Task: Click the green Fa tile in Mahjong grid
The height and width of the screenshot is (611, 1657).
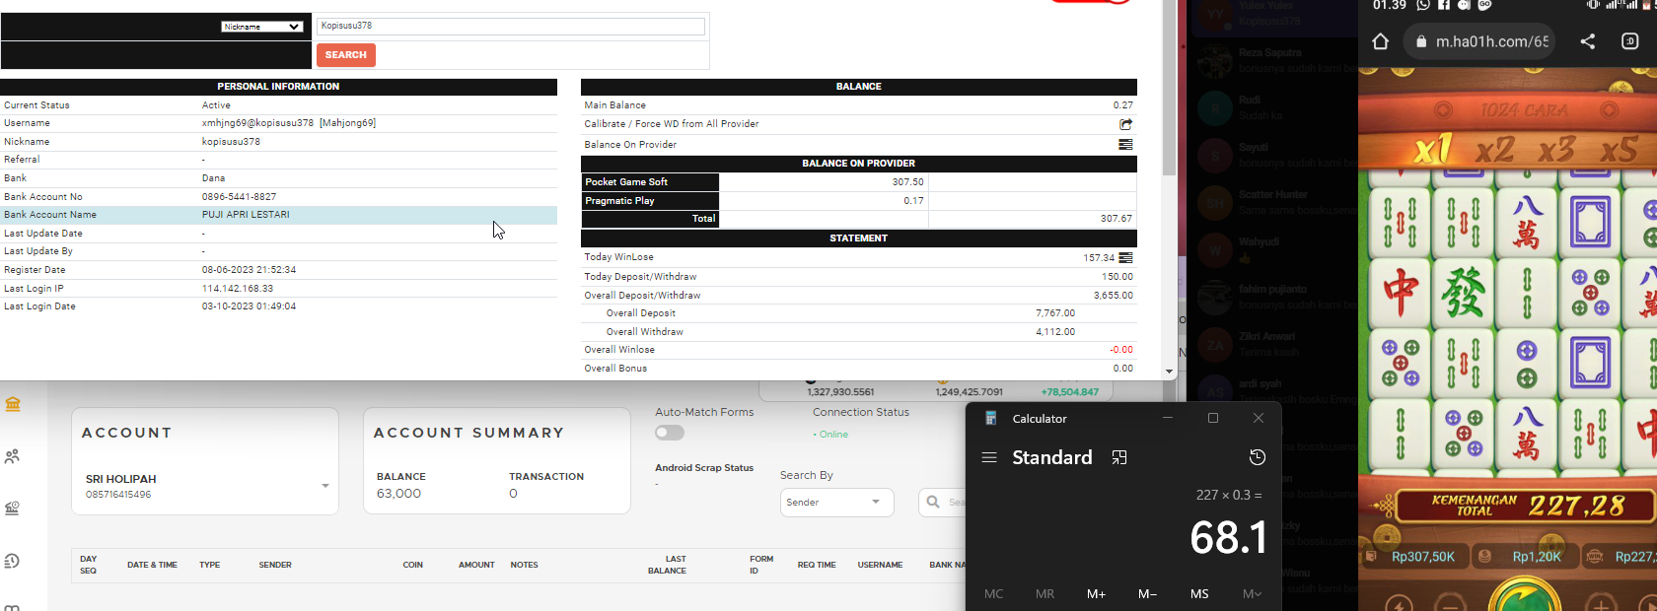Action: click(1463, 293)
